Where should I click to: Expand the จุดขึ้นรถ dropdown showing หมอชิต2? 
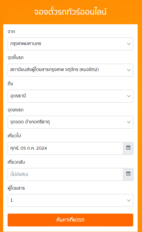click(70, 70)
